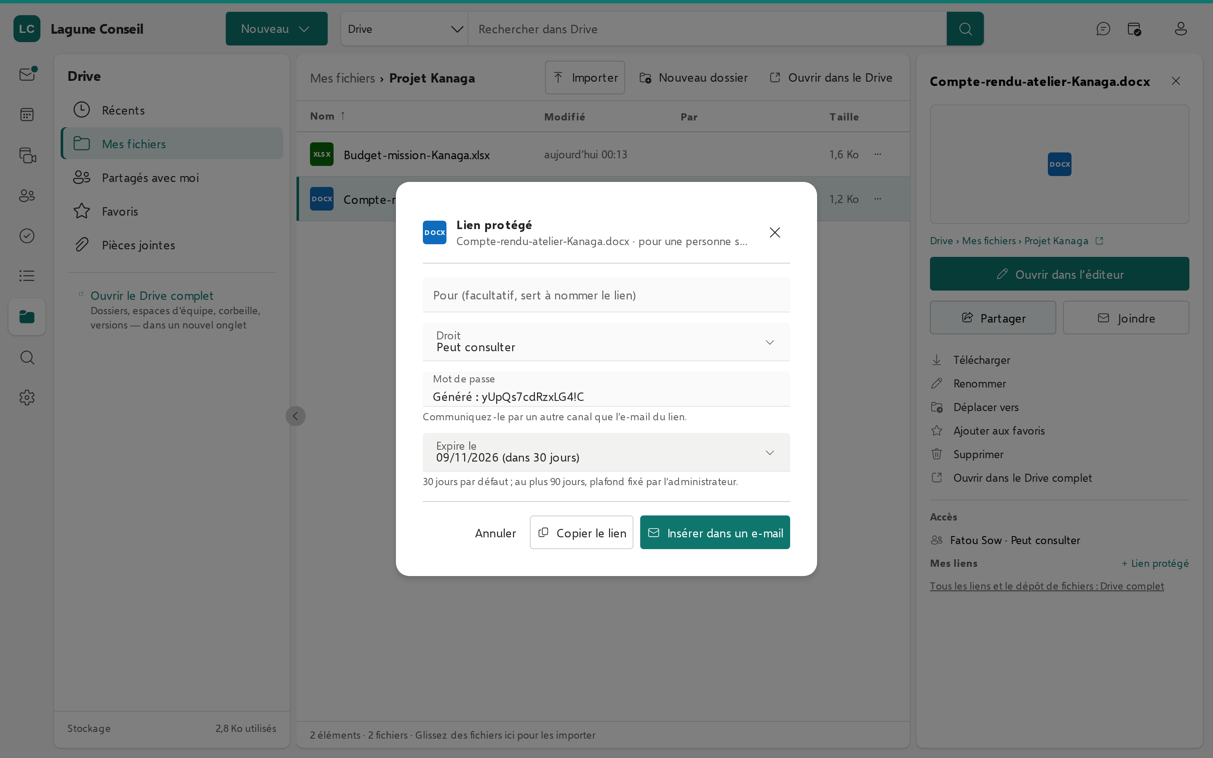This screenshot has width=1213, height=758.
Task: Open the Calendar icon in left rail
Action: (x=27, y=115)
